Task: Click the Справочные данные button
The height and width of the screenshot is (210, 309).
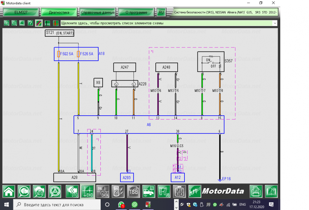Action: [98, 13]
